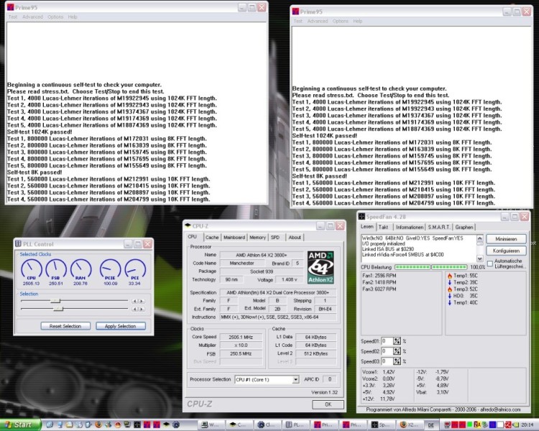
Task: Enable Automatische Lüftergeschwindigkeit checkbox in SpeedFan
Action: tap(490, 264)
